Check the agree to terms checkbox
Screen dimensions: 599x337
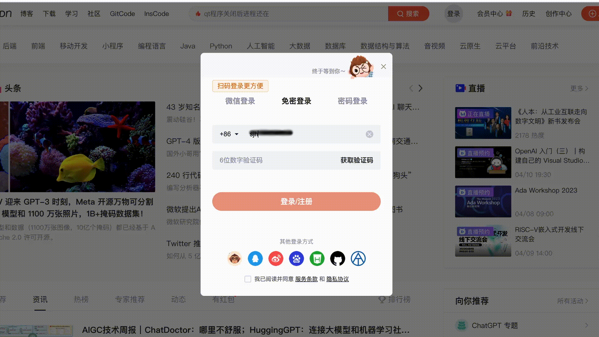[x=248, y=279]
